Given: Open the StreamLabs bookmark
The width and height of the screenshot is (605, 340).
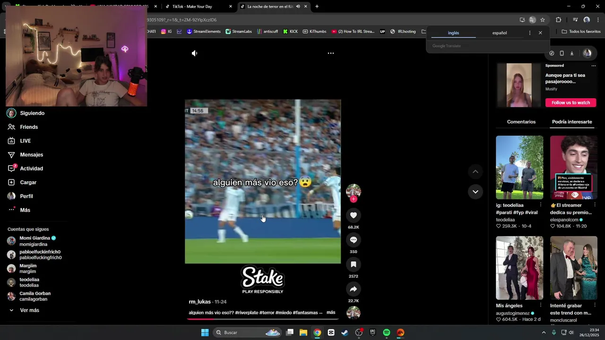Looking at the screenshot, I should (239, 32).
